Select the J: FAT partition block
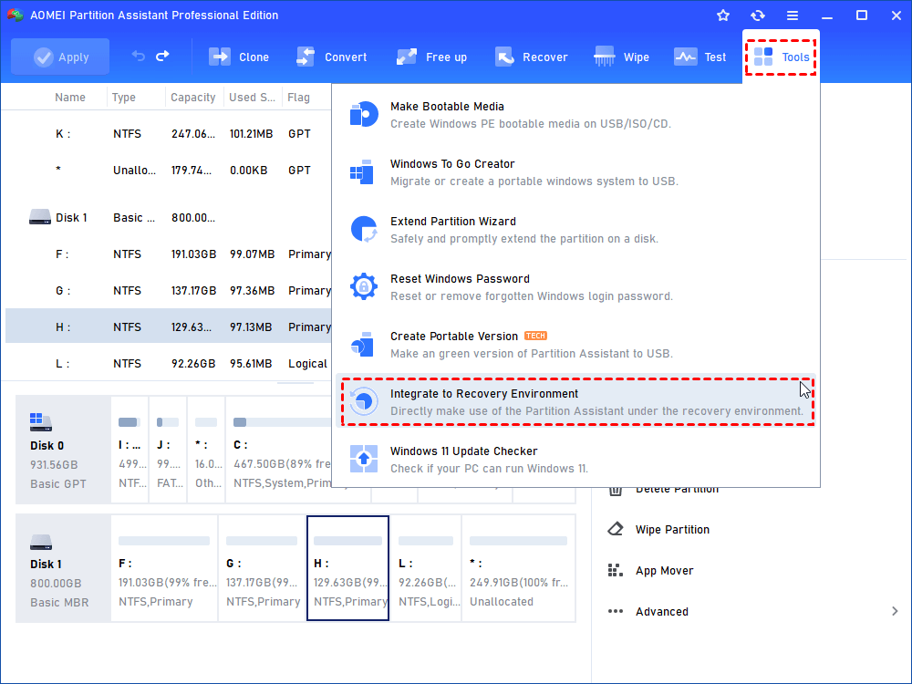 tap(168, 450)
